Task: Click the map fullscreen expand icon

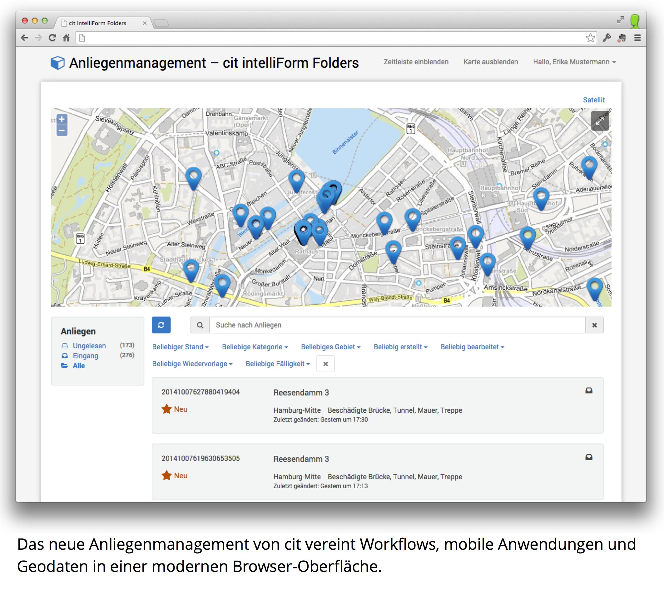Action: click(600, 121)
